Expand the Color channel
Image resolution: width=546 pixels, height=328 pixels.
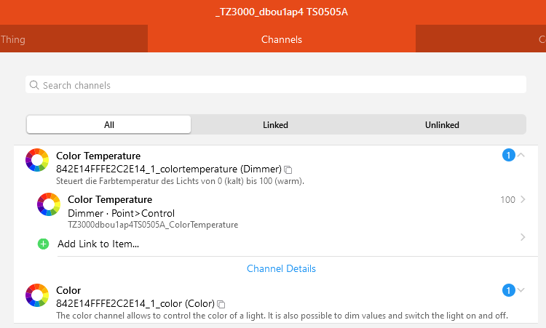tap(521, 290)
